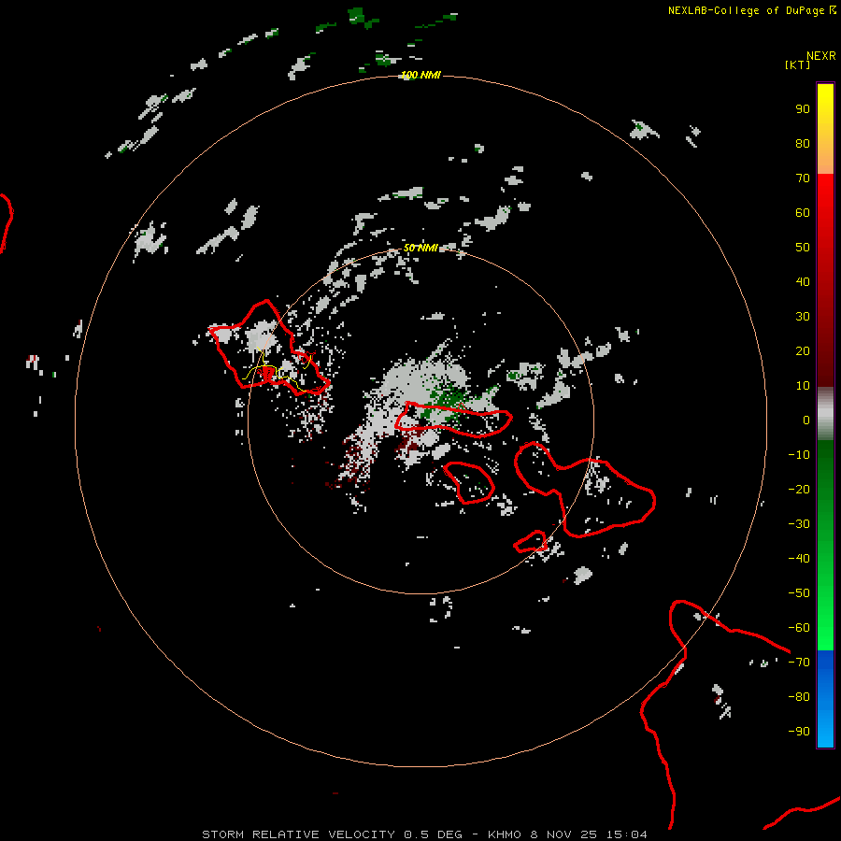
Task: Click the 80 value on velocity scale
Action: point(803,144)
